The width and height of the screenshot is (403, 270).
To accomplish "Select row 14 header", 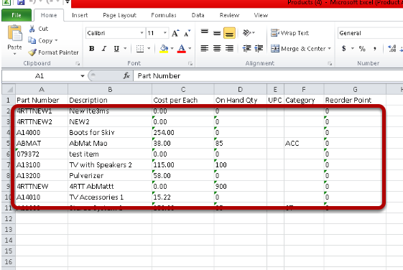I will (9, 241).
